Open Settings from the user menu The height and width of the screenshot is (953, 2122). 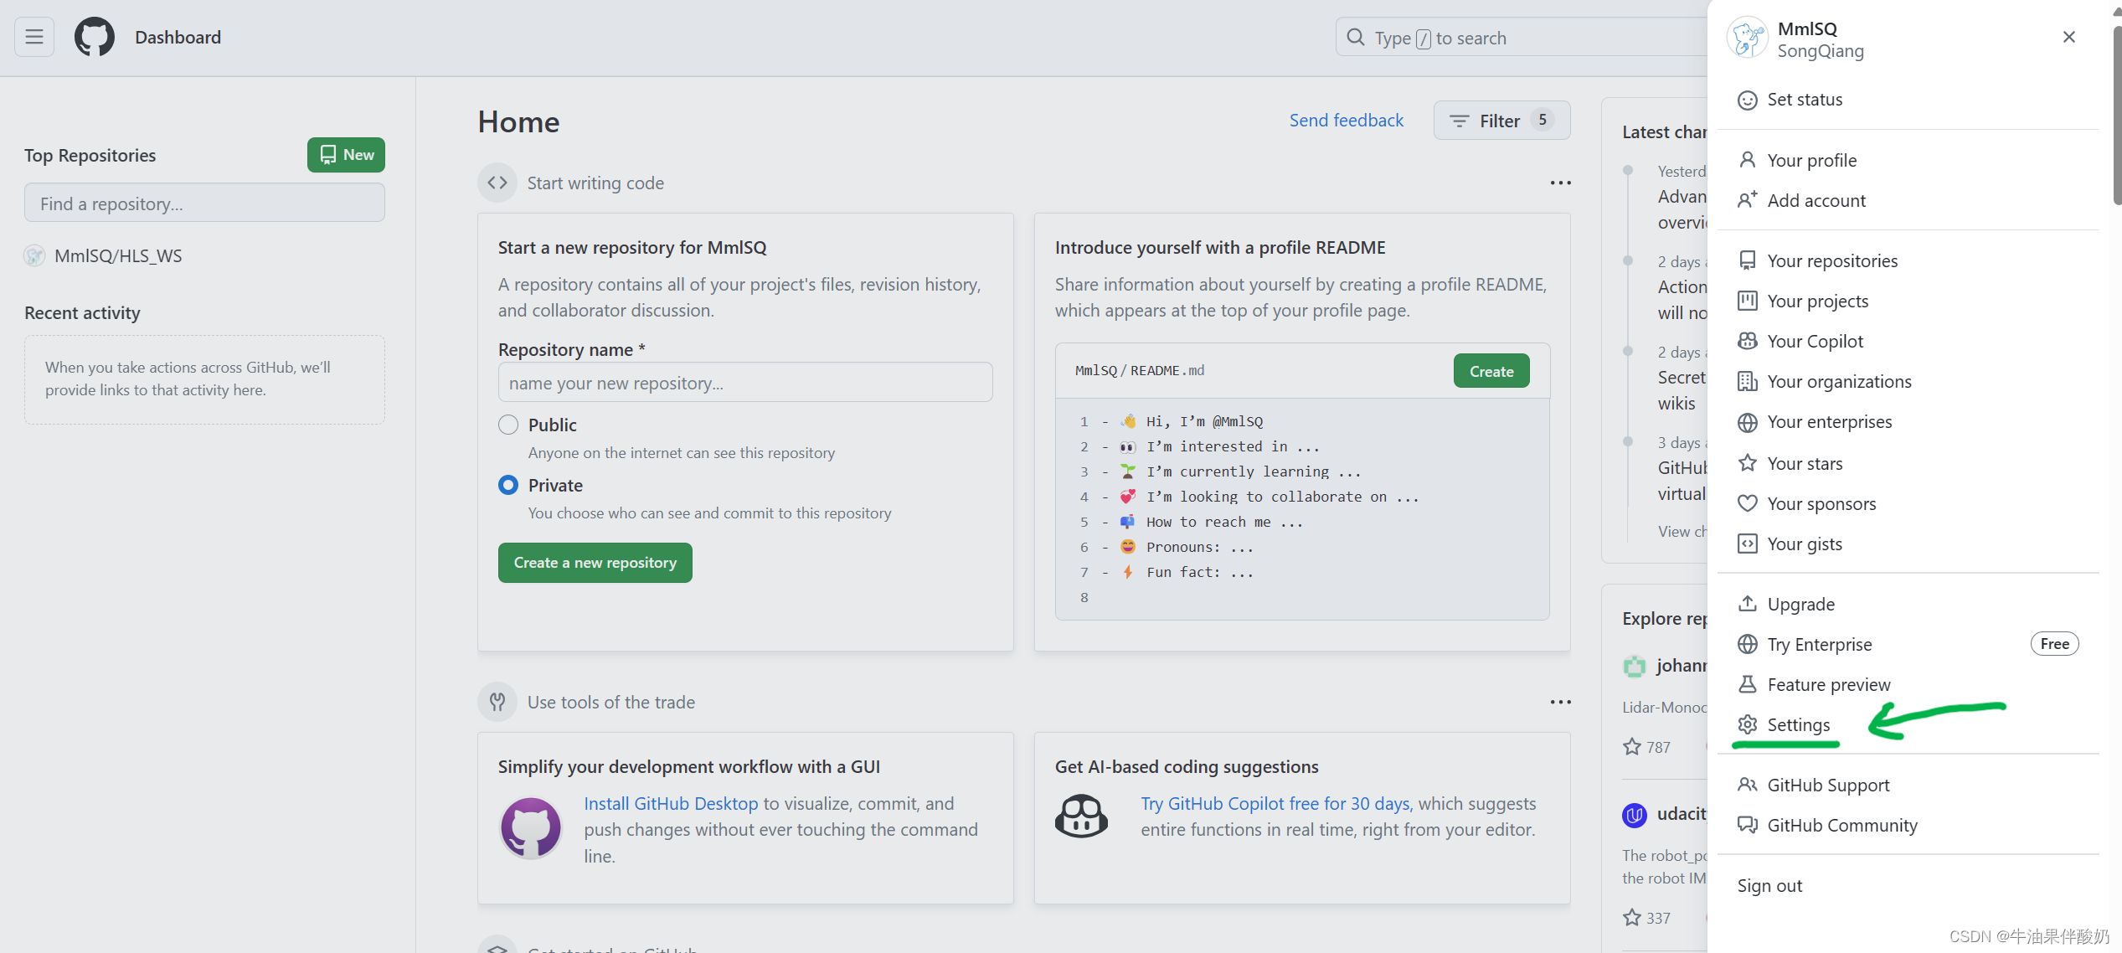(1798, 724)
